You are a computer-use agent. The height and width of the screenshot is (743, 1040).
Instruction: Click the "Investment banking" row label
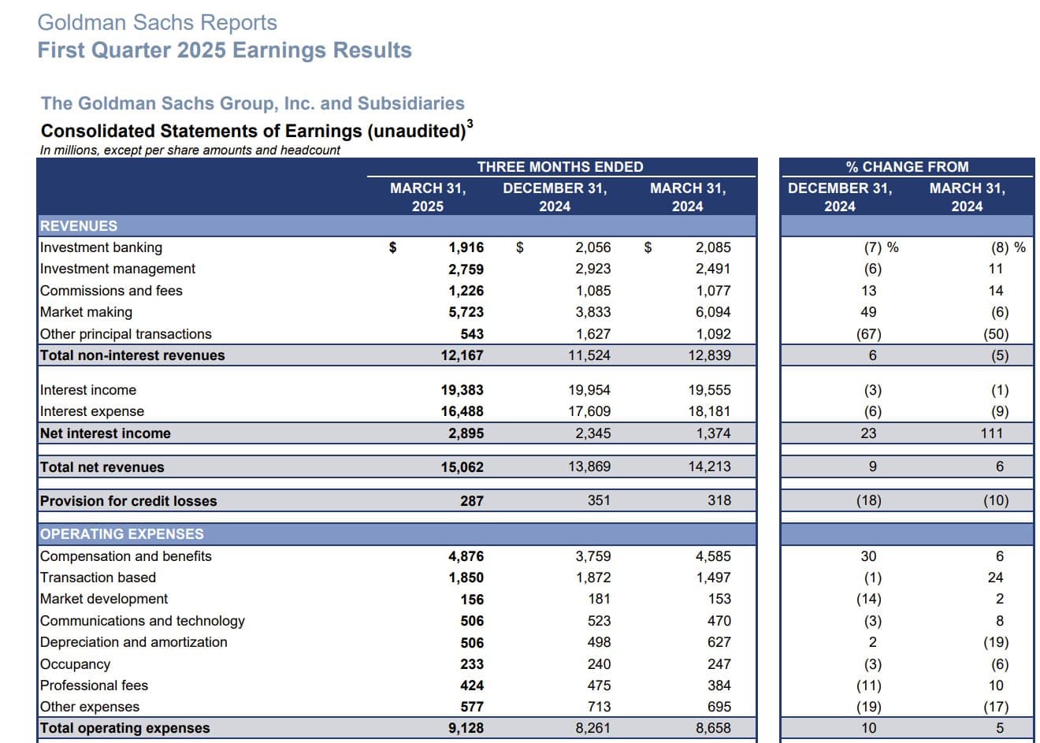pos(101,247)
